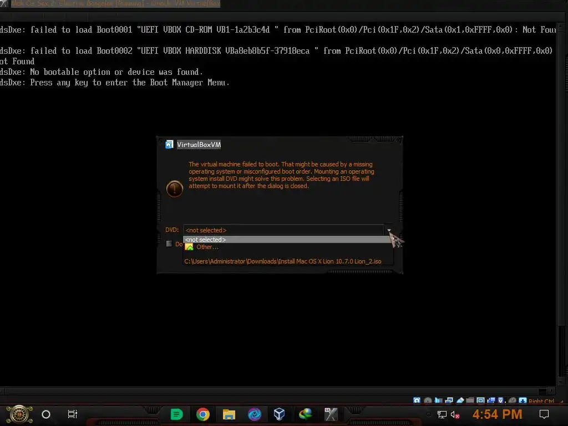Screen dimensions: 568x426
Task: Click the network tray icon
Action: coord(442,414)
